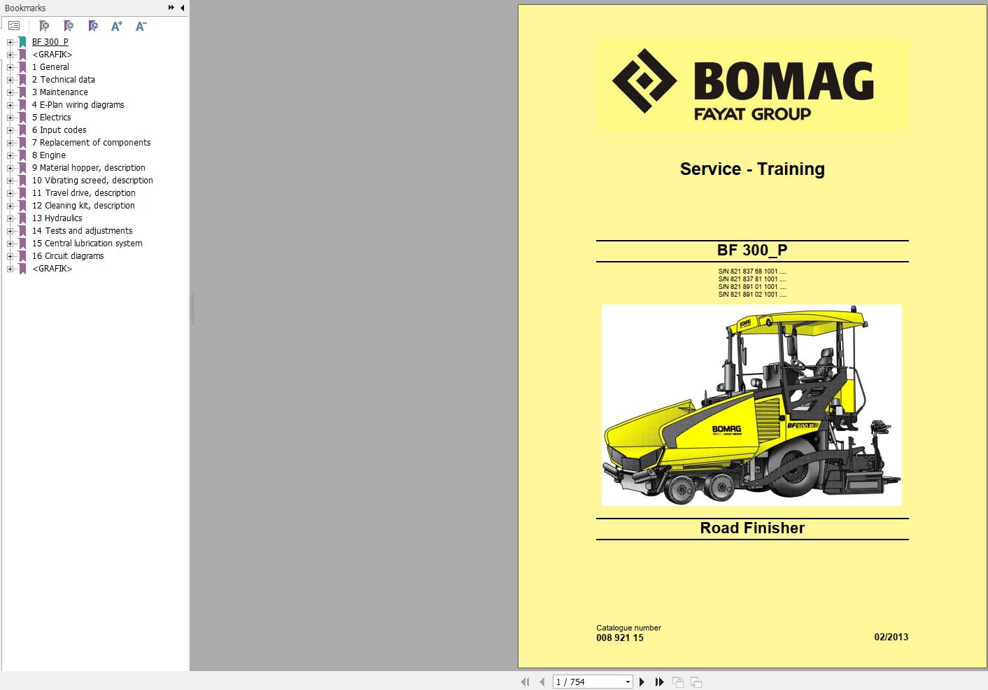
Task: Go to the next page
Action: [642, 681]
